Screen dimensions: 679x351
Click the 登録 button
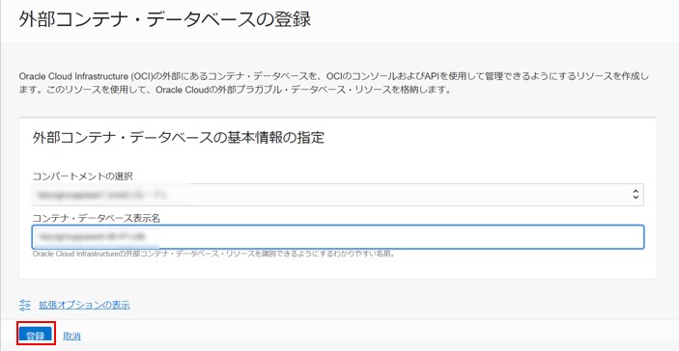pos(36,336)
